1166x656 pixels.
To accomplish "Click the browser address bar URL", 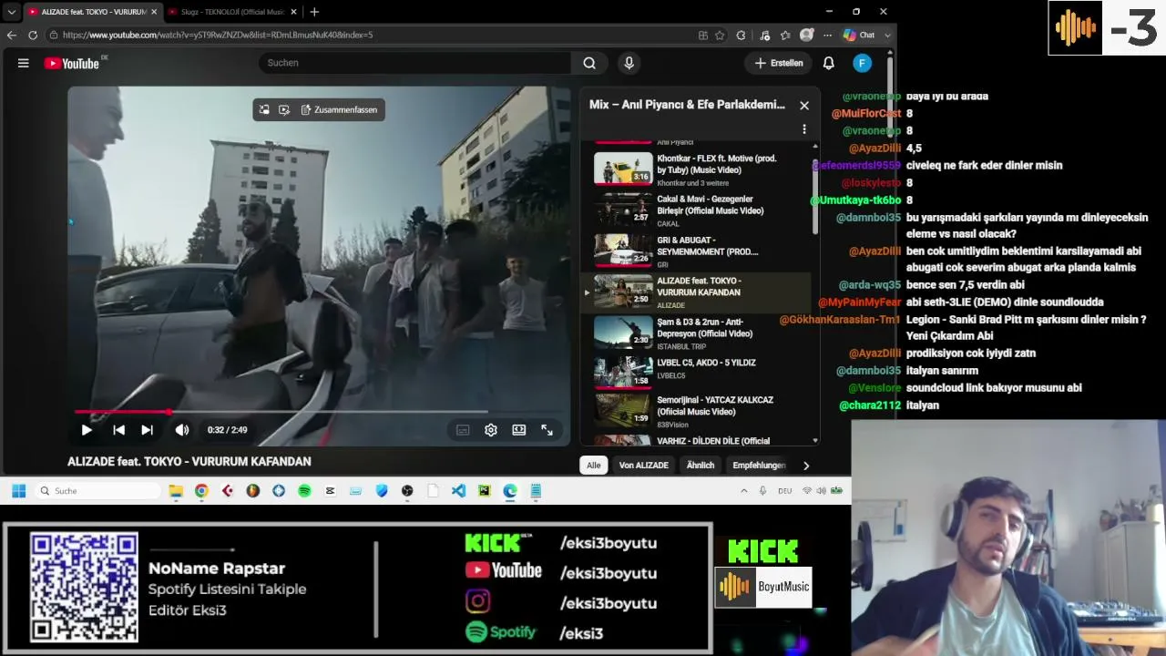I will [x=218, y=35].
